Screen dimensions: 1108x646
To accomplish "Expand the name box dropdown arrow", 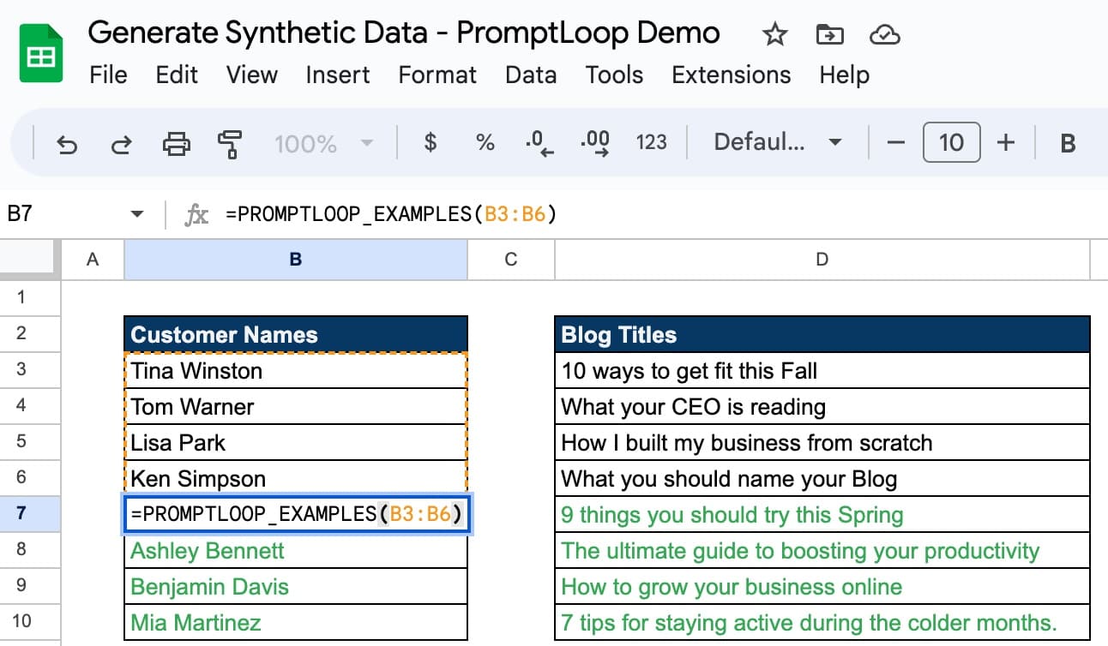I will (136, 214).
